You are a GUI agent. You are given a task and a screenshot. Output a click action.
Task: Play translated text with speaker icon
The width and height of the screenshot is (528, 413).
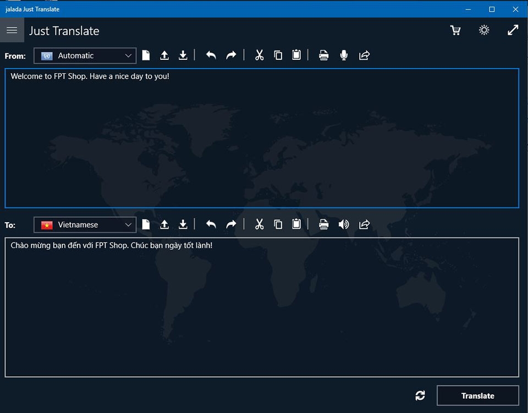click(344, 224)
